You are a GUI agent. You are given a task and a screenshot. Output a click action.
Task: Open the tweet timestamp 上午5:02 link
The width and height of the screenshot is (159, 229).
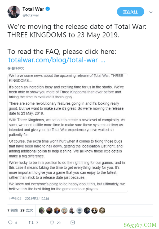pos(28,198)
